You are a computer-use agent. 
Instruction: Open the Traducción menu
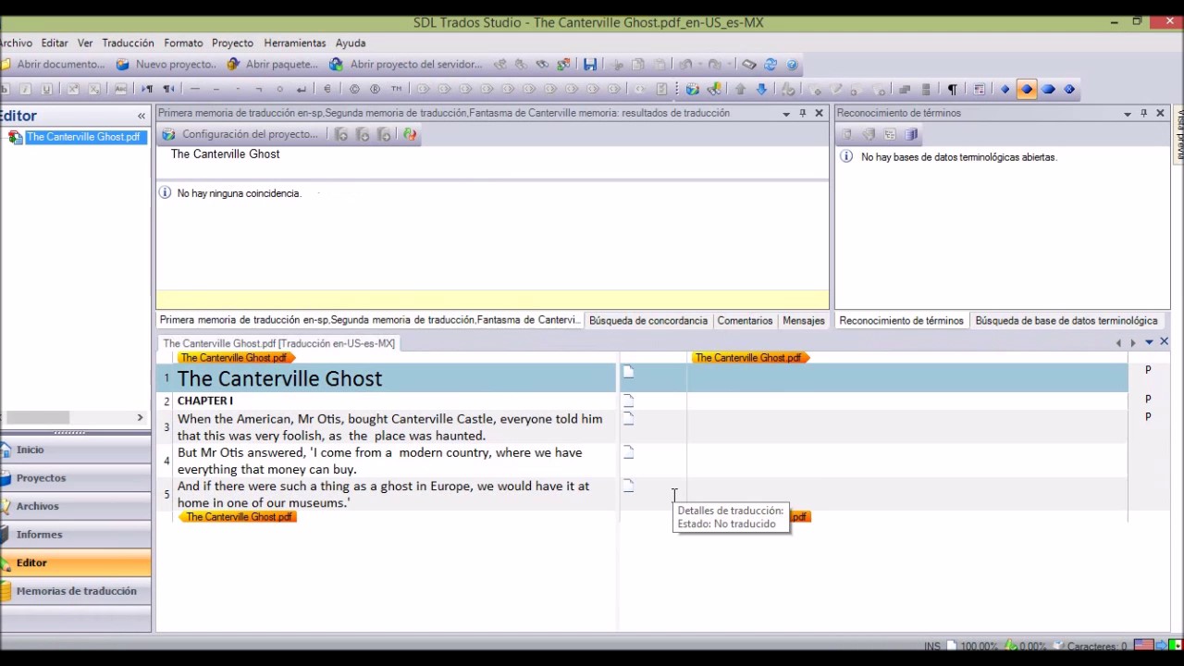point(129,43)
